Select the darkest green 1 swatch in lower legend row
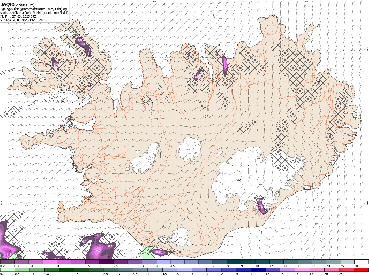This screenshot has height=276, width=369. [66, 270]
